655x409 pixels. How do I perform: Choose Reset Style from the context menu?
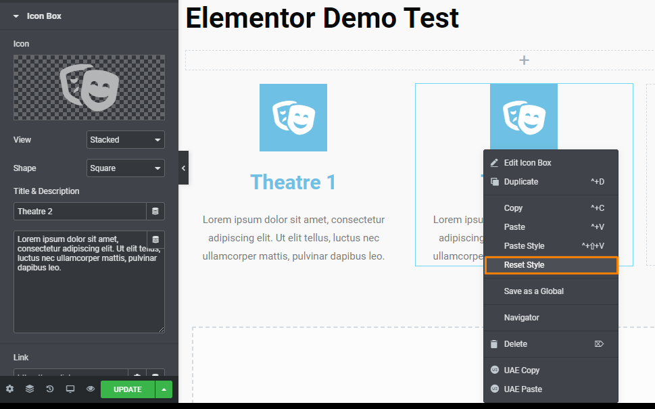tap(551, 265)
